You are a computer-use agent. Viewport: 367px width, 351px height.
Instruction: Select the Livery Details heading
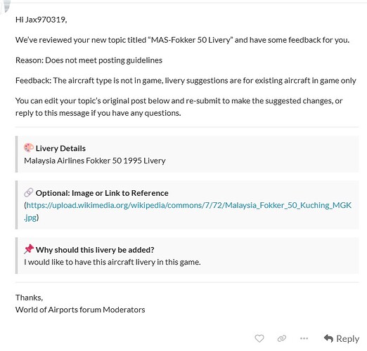[x=60, y=148]
